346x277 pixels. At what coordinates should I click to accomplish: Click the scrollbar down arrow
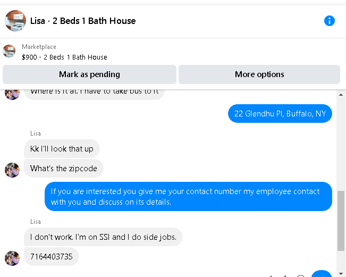coord(341,274)
